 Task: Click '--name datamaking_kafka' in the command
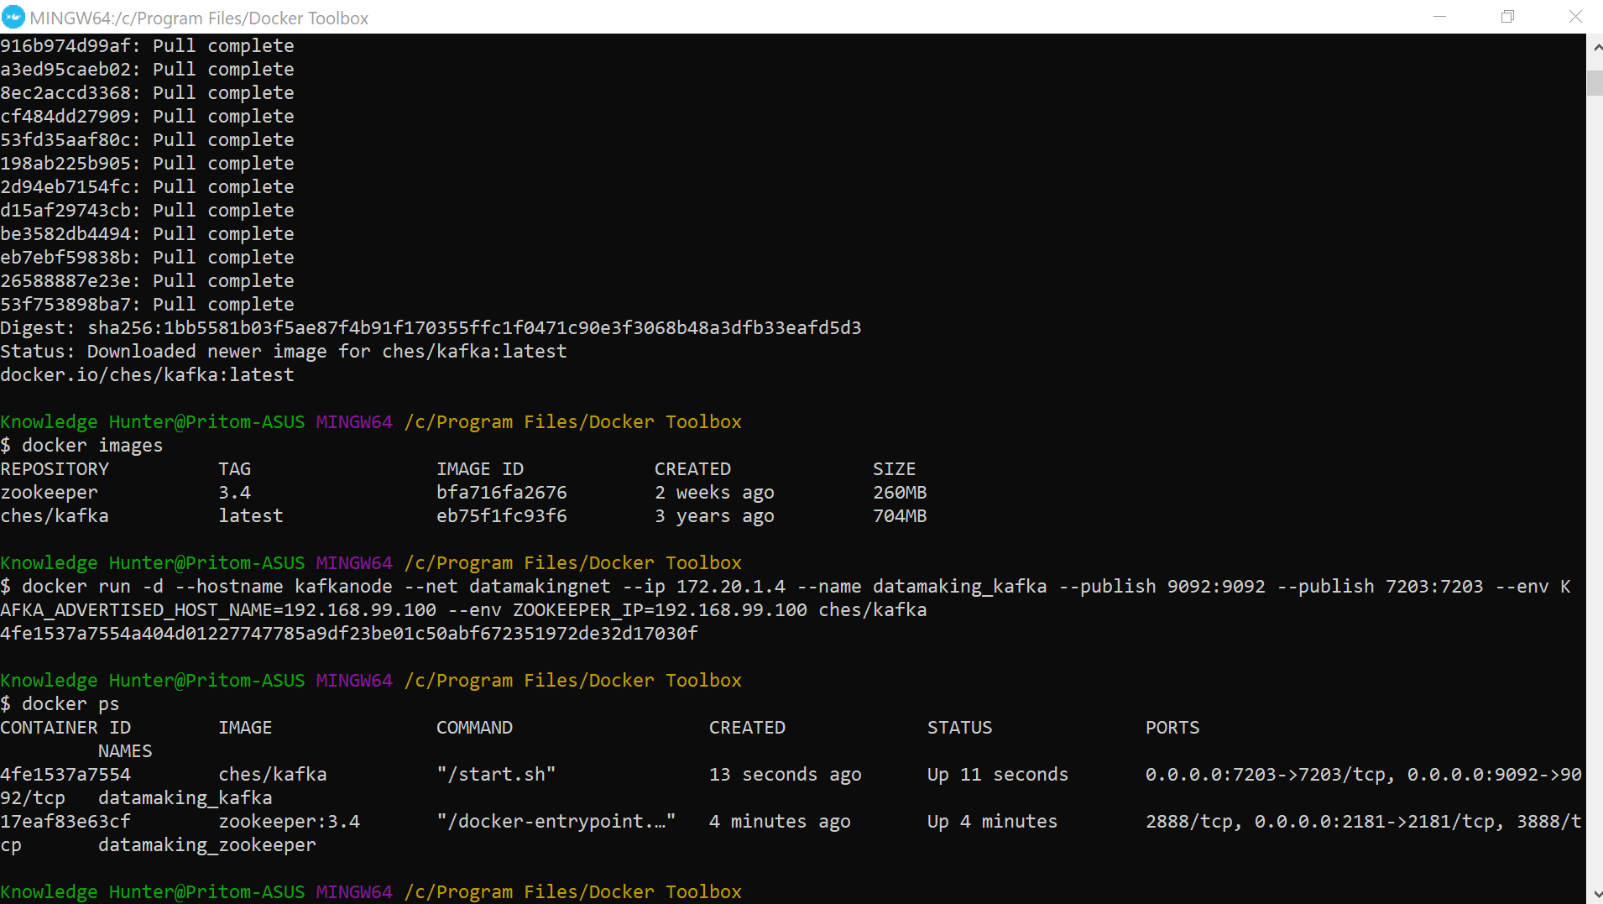tap(922, 587)
